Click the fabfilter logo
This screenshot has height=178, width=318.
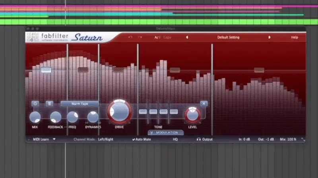tap(48, 37)
